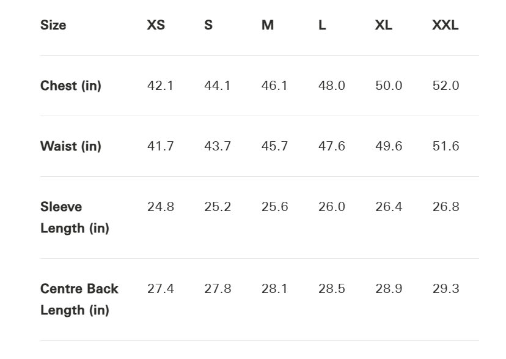Click the 26.8 sleeve length for XXL
Viewport: 506px width, 359px height.
click(x=446, y=207)
